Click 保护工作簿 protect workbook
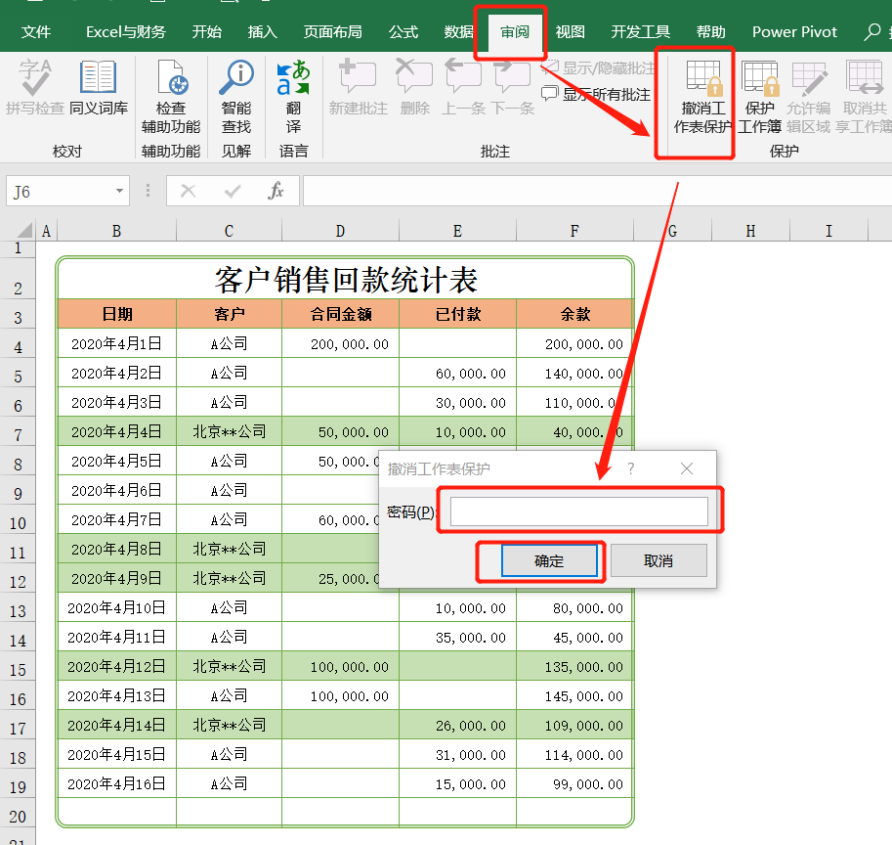892x845 pixels. tap(759, 98)
